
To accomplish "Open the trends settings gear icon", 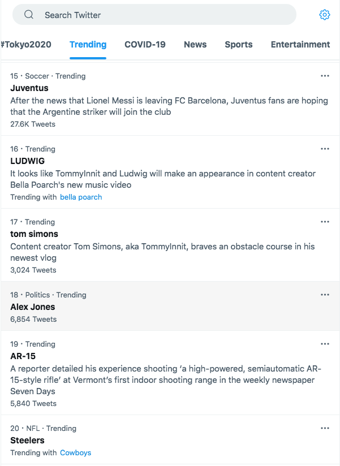I will [x=324, y=15].
